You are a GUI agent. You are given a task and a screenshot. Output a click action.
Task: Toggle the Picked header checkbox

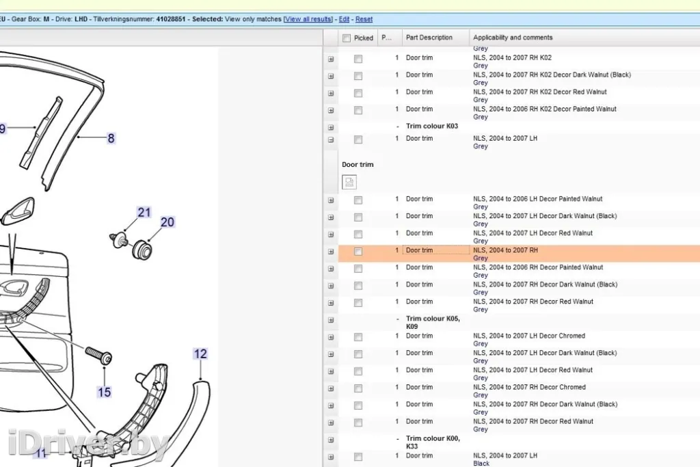click(347, 38)
